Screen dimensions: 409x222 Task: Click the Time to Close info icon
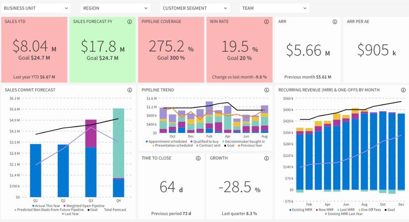coord(198,158)
